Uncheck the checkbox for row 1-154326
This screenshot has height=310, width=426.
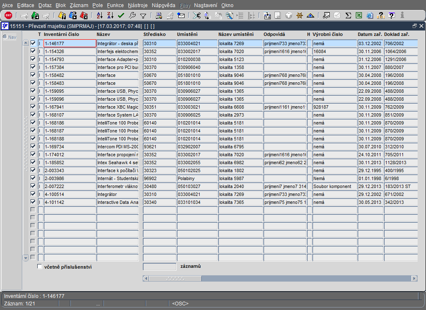click(33, 51)
